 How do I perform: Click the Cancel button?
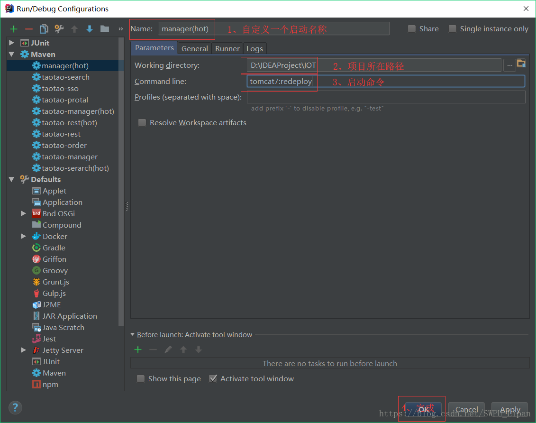(x=467, y=409)
